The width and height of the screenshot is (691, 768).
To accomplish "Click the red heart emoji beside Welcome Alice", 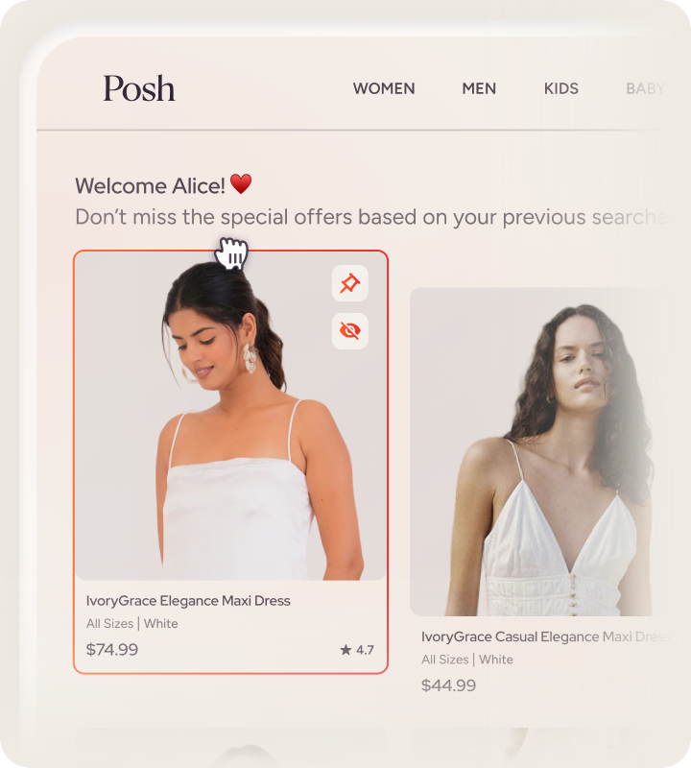I will point(241,184).
